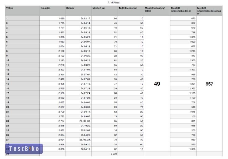Viewport: 228px width, 159px height.
Task: Click the date cell '24.02.17.'
Action: pos(79,18)
